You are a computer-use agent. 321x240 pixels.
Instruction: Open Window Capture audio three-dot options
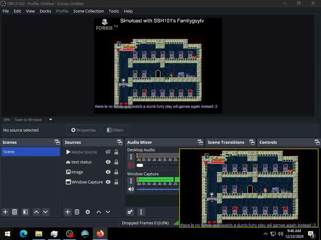[x=131, y=181]
